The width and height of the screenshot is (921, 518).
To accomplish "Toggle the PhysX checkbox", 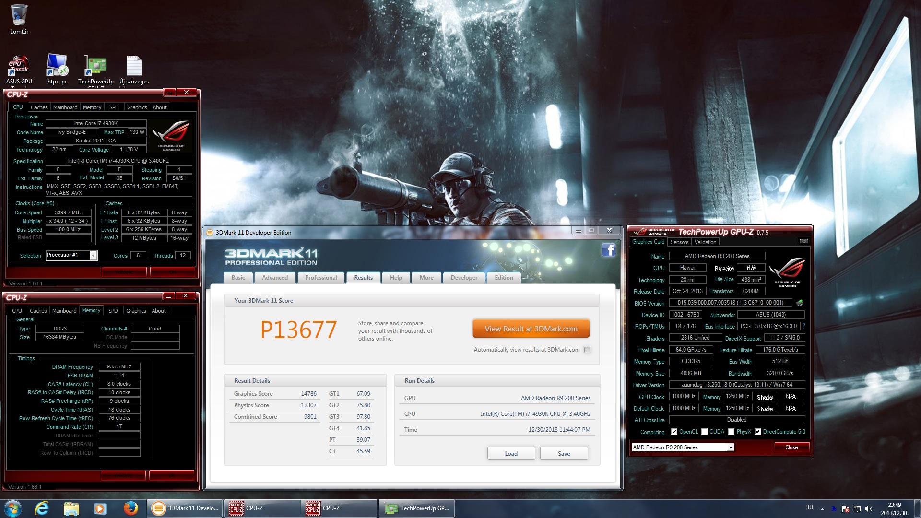I will 731,432.
